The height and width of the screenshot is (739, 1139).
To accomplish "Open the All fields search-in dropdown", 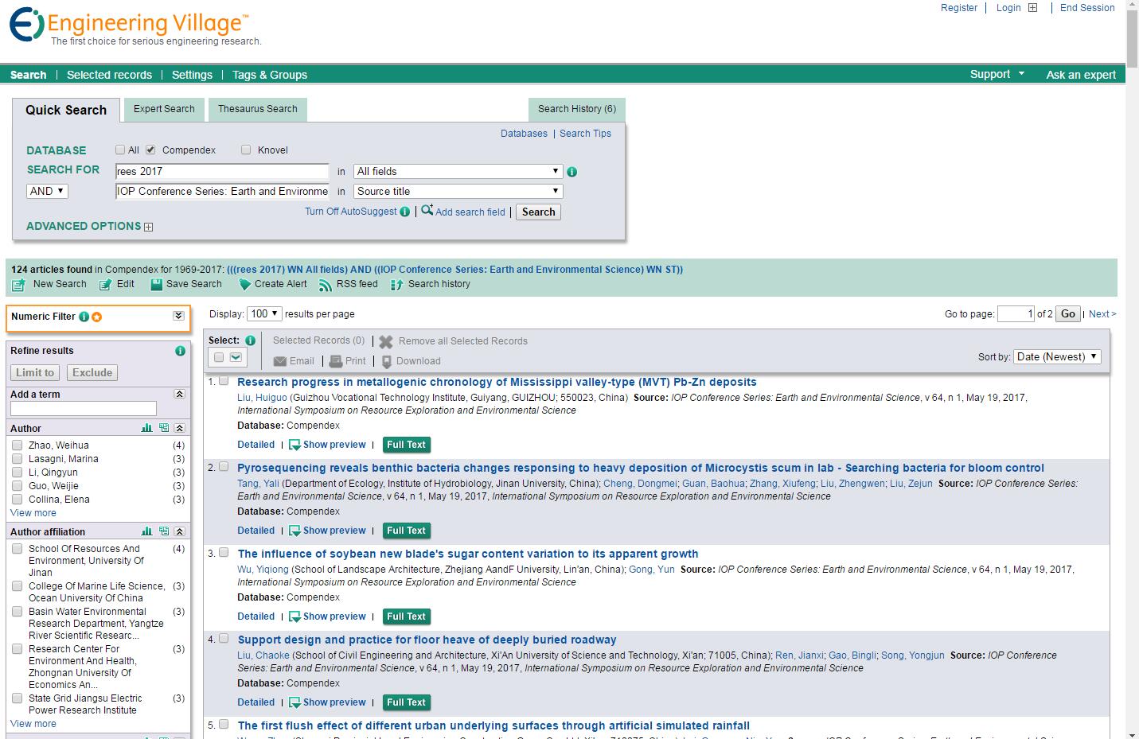I will (458, 172).
